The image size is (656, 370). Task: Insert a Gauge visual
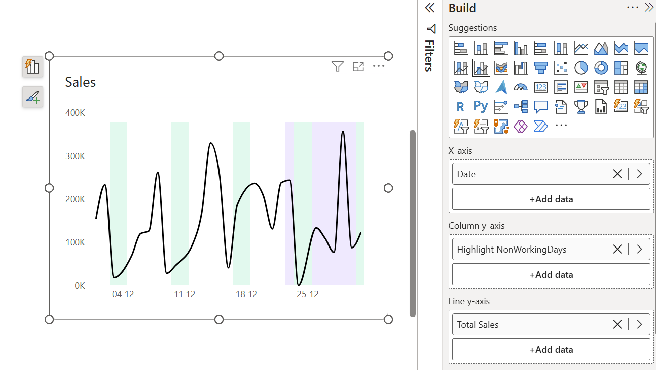point(521,87)
